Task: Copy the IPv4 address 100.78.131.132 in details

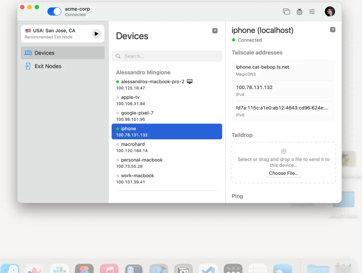Action: pos(284,91)
